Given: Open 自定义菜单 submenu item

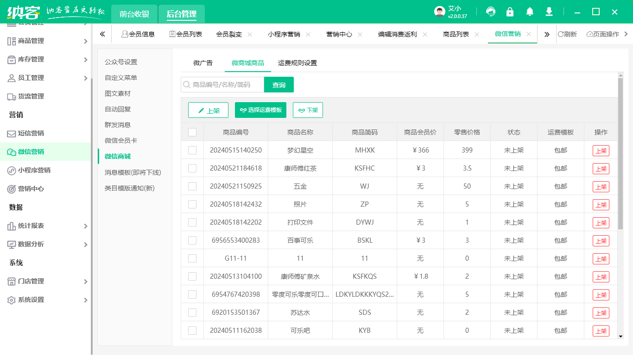Looking at the screenshot, I should tap(121, 78).
